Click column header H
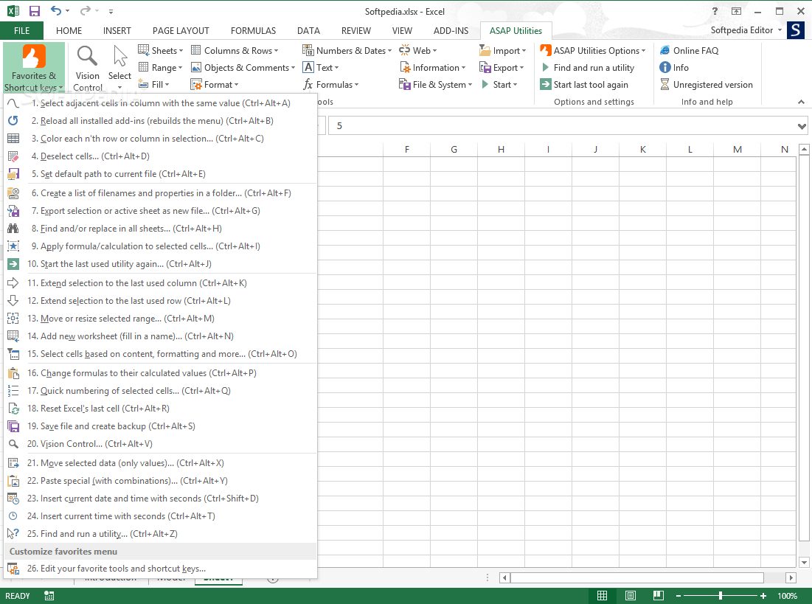 tap(501, 149)
